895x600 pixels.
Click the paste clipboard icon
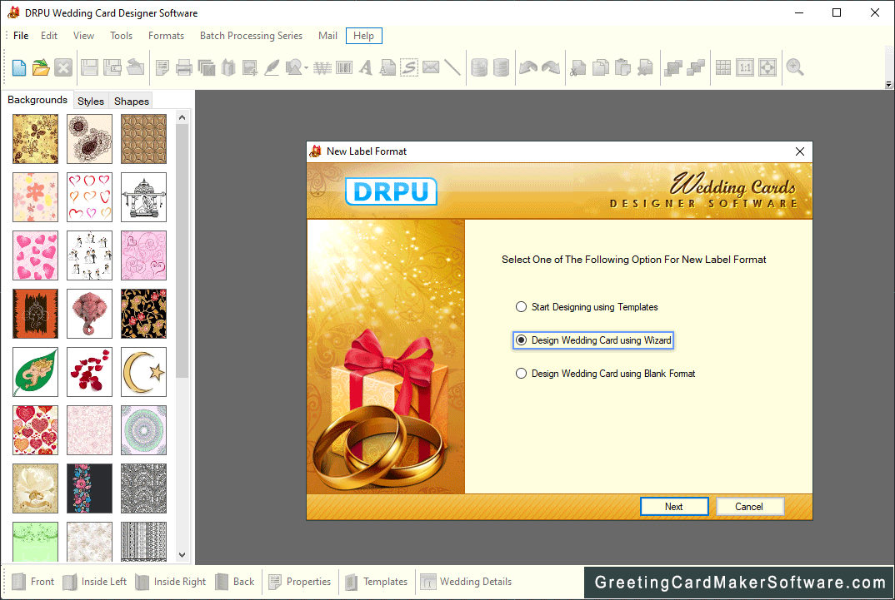click(622, 67)
